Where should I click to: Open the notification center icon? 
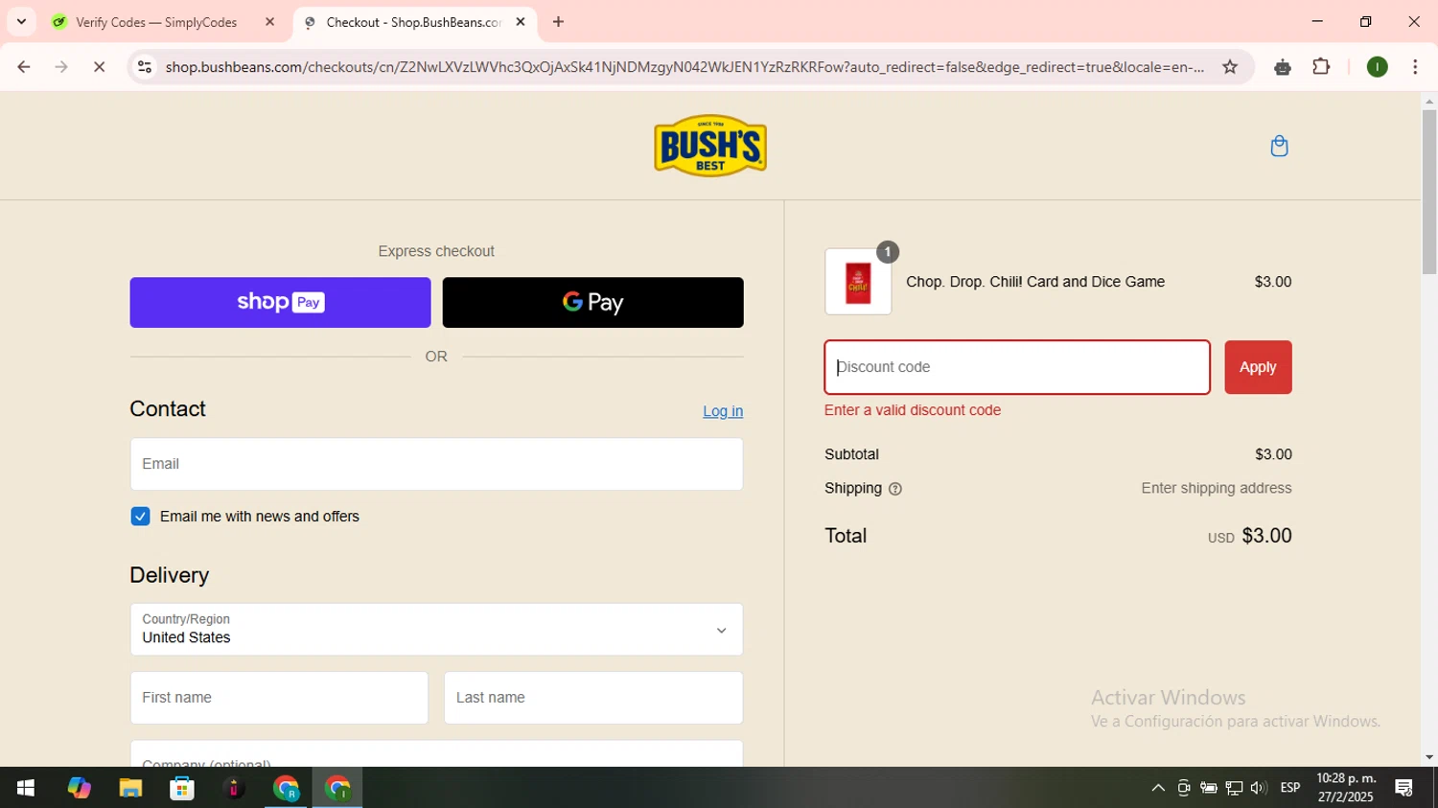[1404, 788]
